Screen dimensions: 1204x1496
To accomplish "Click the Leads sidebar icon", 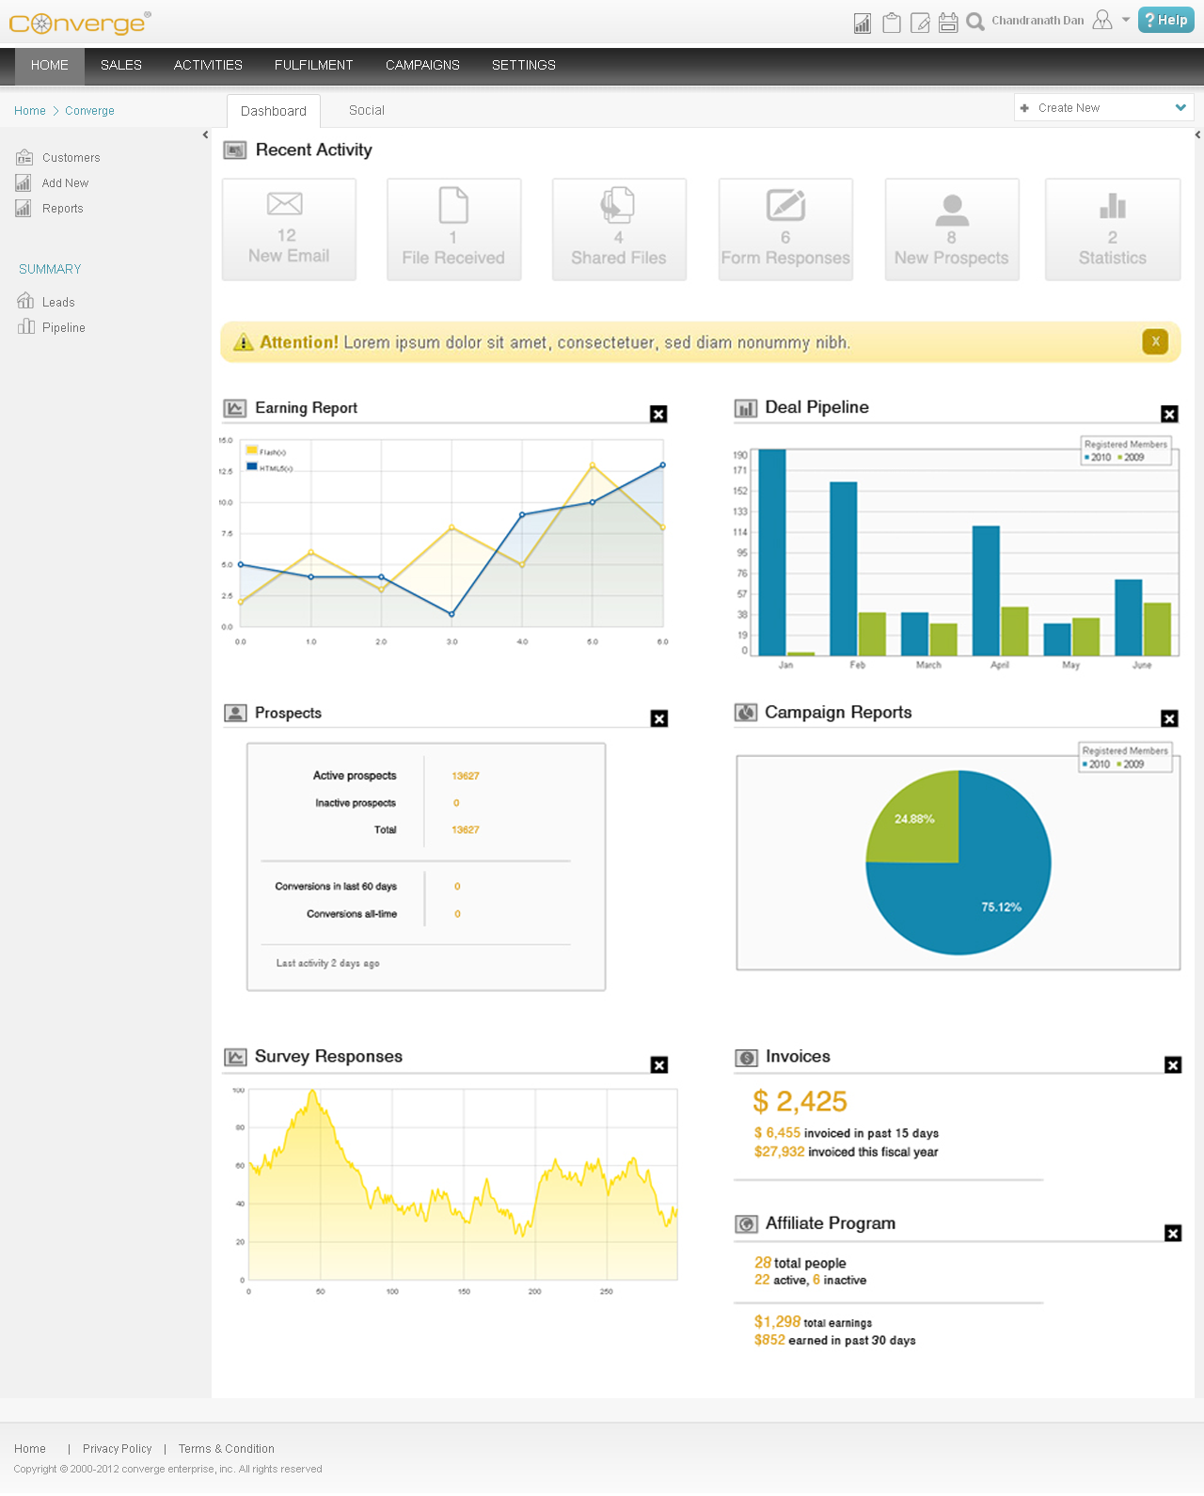I will click(x=25, y=301).
